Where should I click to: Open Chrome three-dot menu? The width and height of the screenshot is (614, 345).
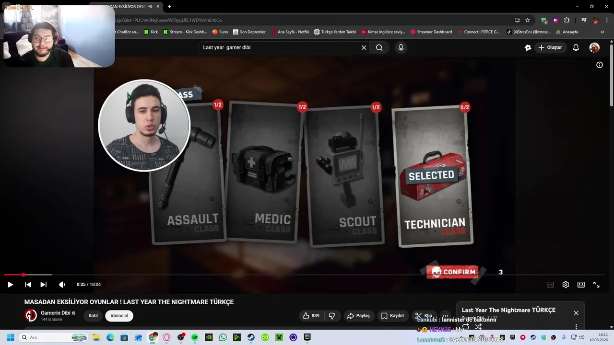pos(607,20)
